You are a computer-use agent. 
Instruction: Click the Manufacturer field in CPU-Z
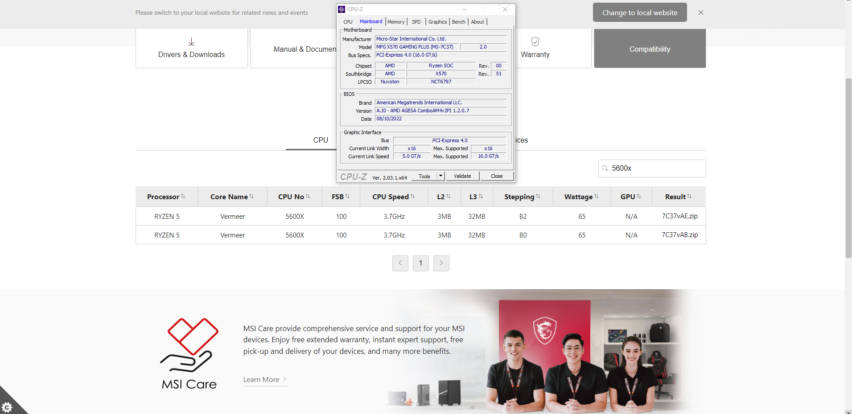point(440,39)
